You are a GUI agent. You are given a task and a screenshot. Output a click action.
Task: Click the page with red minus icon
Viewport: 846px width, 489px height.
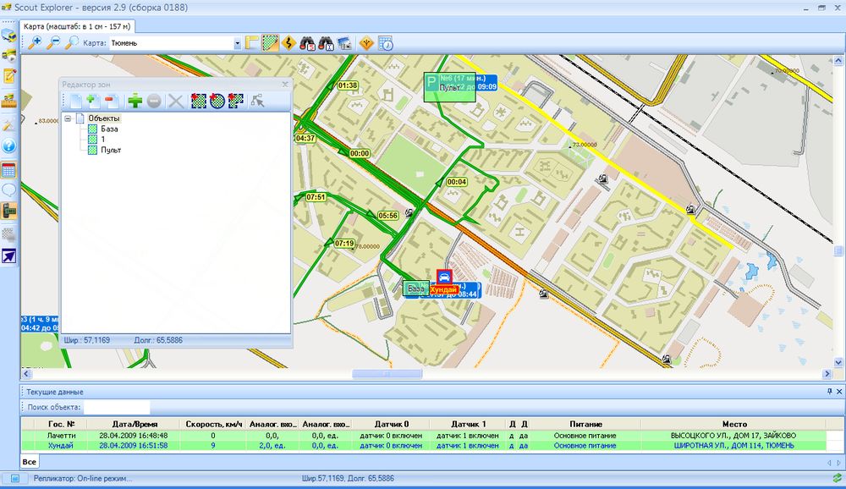pos(112,101)
